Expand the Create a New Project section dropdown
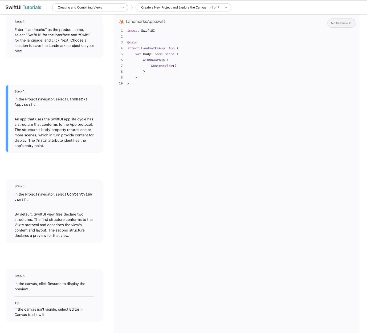Viewport: 367px width, 333px height. [x=183, y=7]
